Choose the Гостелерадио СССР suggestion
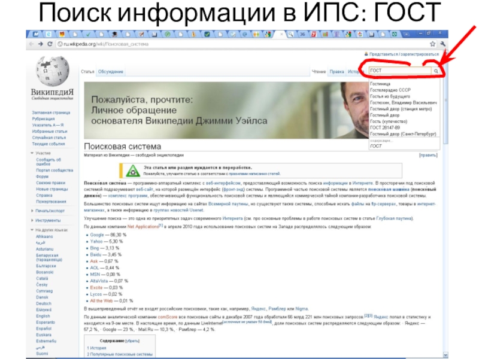 (390, 90)
